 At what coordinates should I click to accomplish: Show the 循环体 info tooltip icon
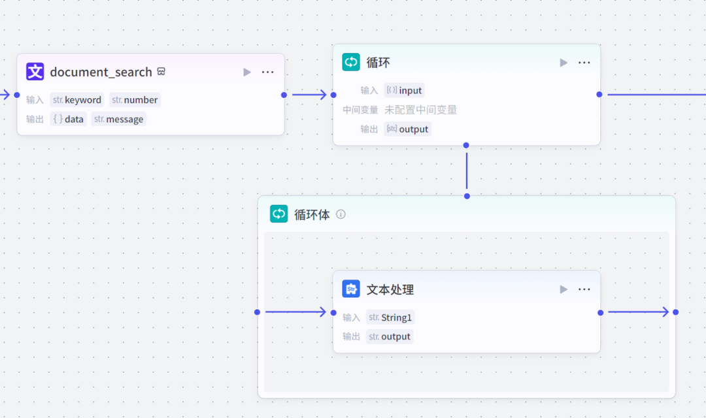tap(341, 214)
